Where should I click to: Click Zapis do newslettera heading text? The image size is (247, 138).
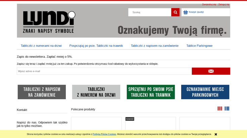[x=45, y=57]
